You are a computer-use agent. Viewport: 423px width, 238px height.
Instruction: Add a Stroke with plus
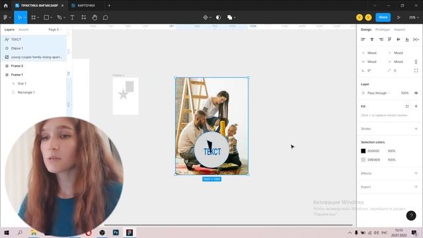(416, 129)
